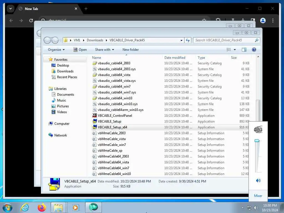Open the Windows Start orb
284x213 pixels.
click(x=7, y=207)
